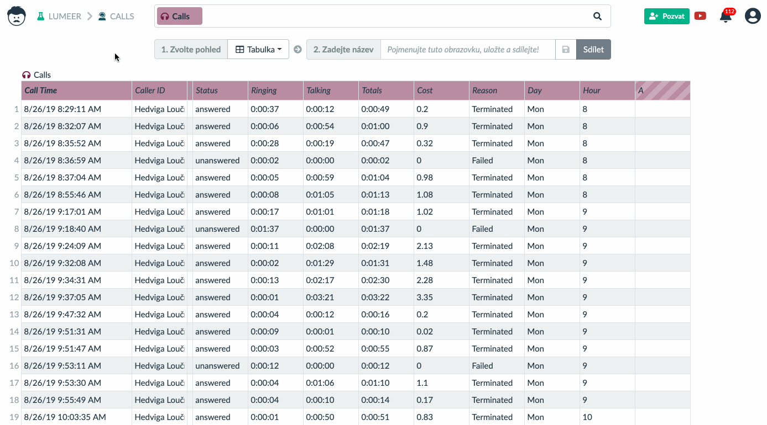The width and height of the screenshot is (767, 425).
Task: Click 'Failed' reason in row 16
Action: coord(497,366)
